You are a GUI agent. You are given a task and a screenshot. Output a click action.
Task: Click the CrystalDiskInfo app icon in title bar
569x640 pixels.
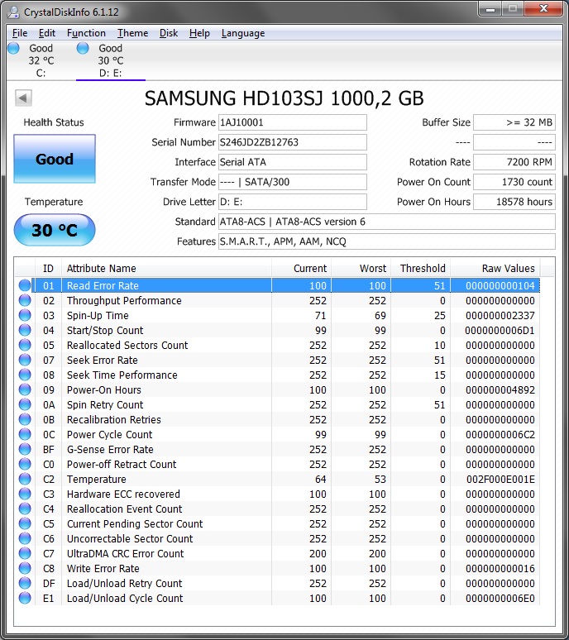click(13, 12)
